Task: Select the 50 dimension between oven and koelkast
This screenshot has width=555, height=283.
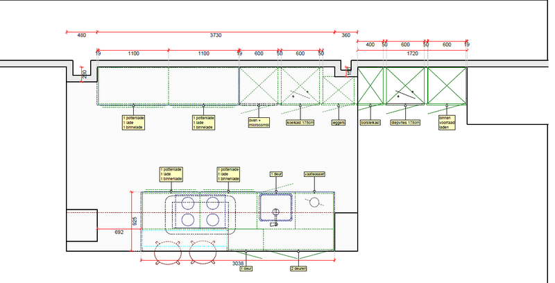Action: pyautogui.click(x=280, y=53)
